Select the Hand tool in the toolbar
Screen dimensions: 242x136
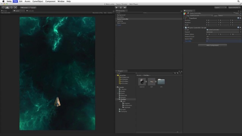tap(3, 8)
